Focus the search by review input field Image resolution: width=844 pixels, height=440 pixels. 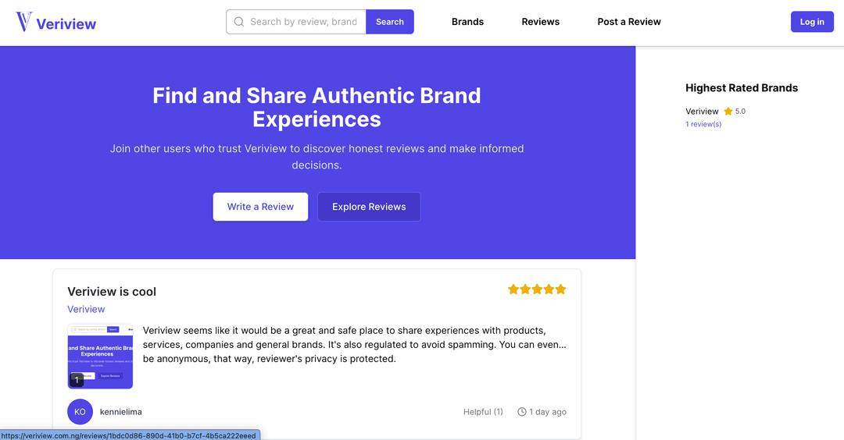(303, 22)
